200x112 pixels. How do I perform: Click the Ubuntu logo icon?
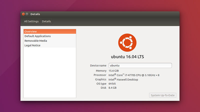click(x=127, y=43)
